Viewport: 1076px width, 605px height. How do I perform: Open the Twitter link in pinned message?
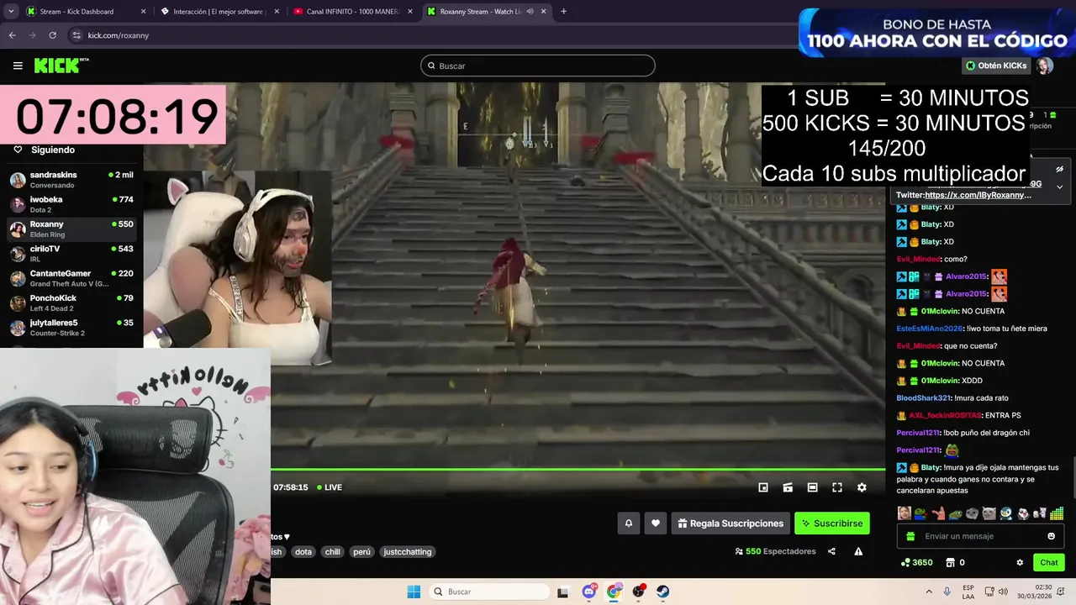(978, 195)
